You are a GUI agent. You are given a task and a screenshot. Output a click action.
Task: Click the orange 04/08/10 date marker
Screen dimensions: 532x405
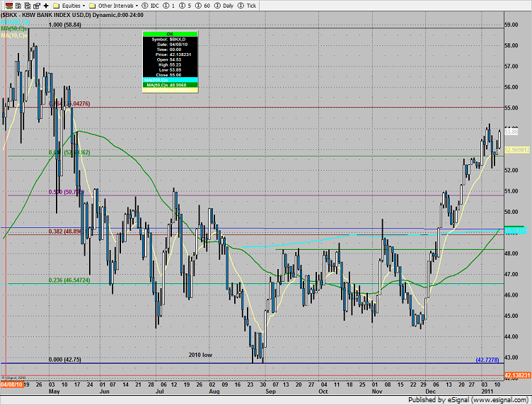coord(12,384)
